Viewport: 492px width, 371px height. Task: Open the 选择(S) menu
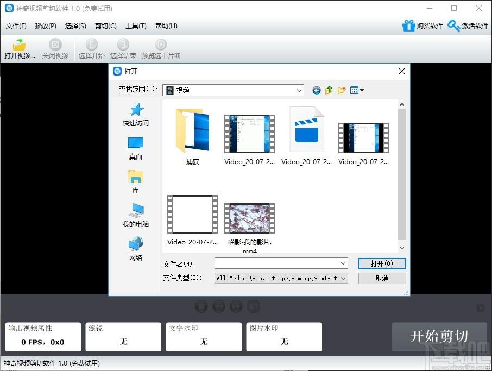(x=75, y=26)
